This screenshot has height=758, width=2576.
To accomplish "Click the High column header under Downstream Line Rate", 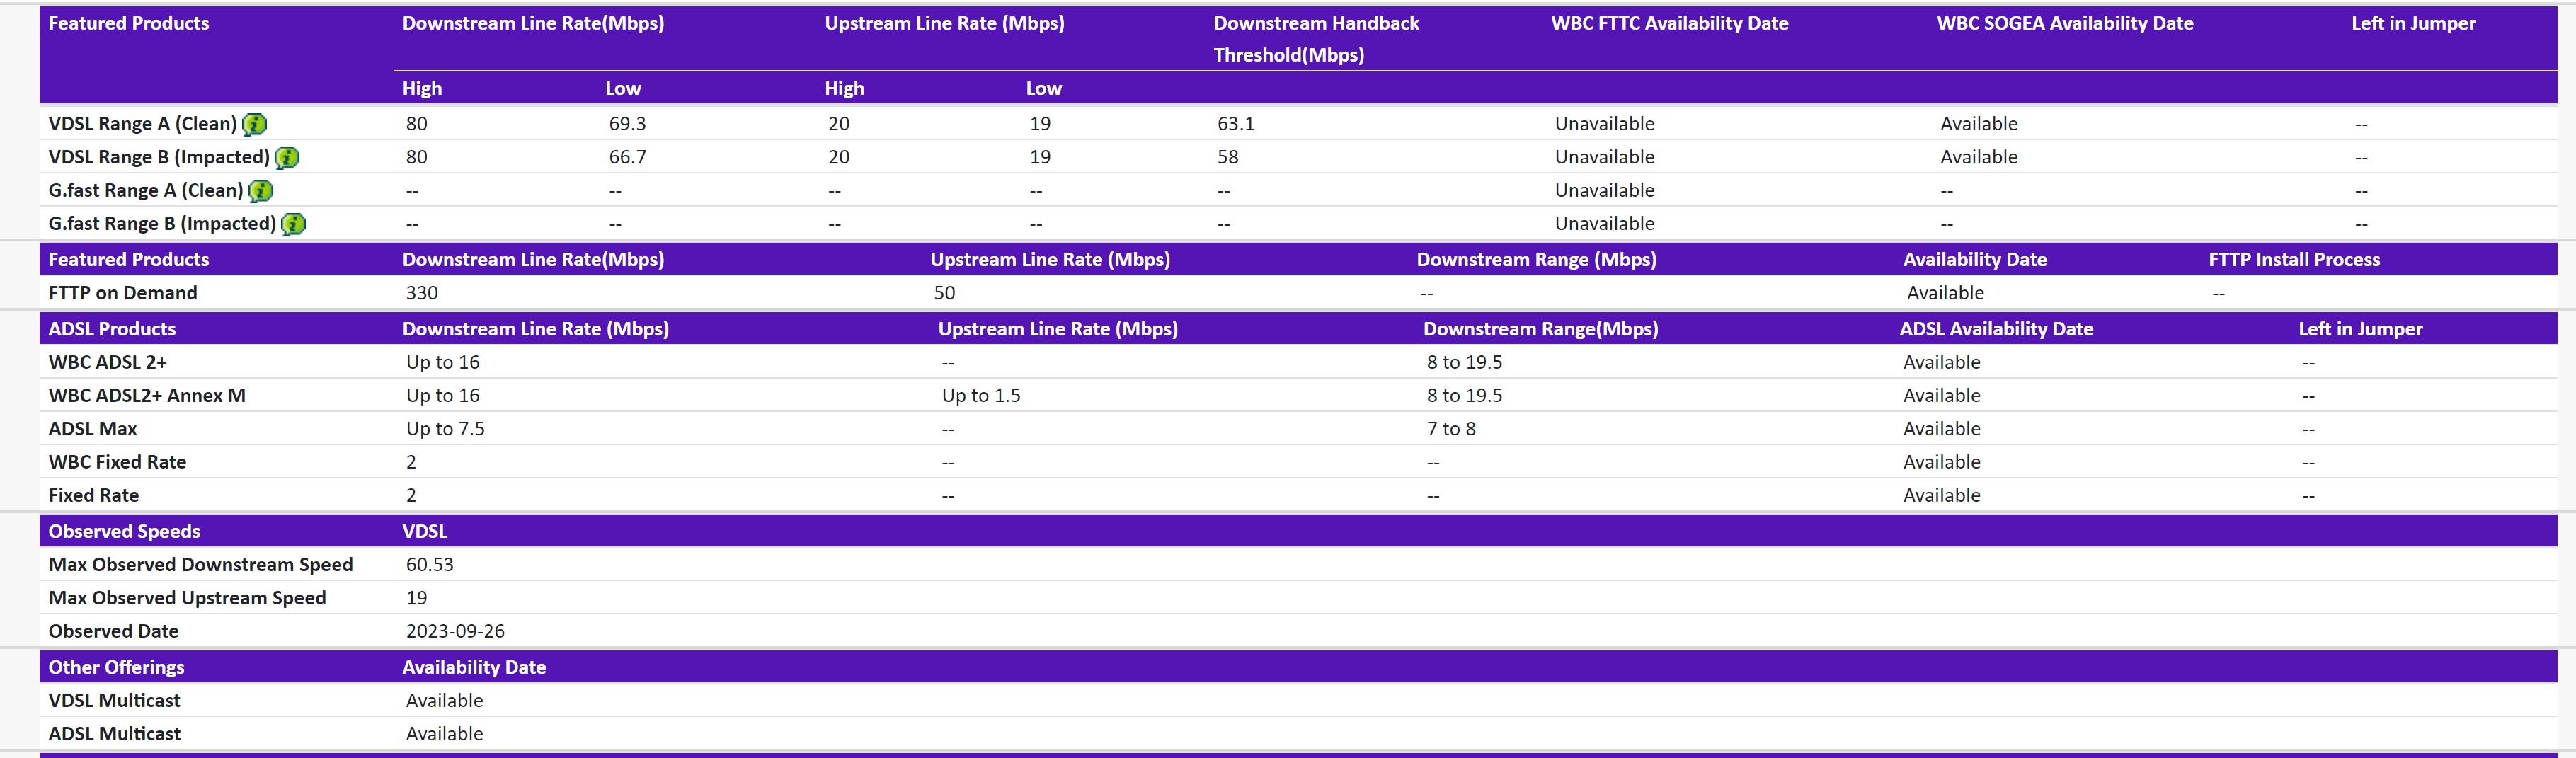I will (x=421, y=88).
